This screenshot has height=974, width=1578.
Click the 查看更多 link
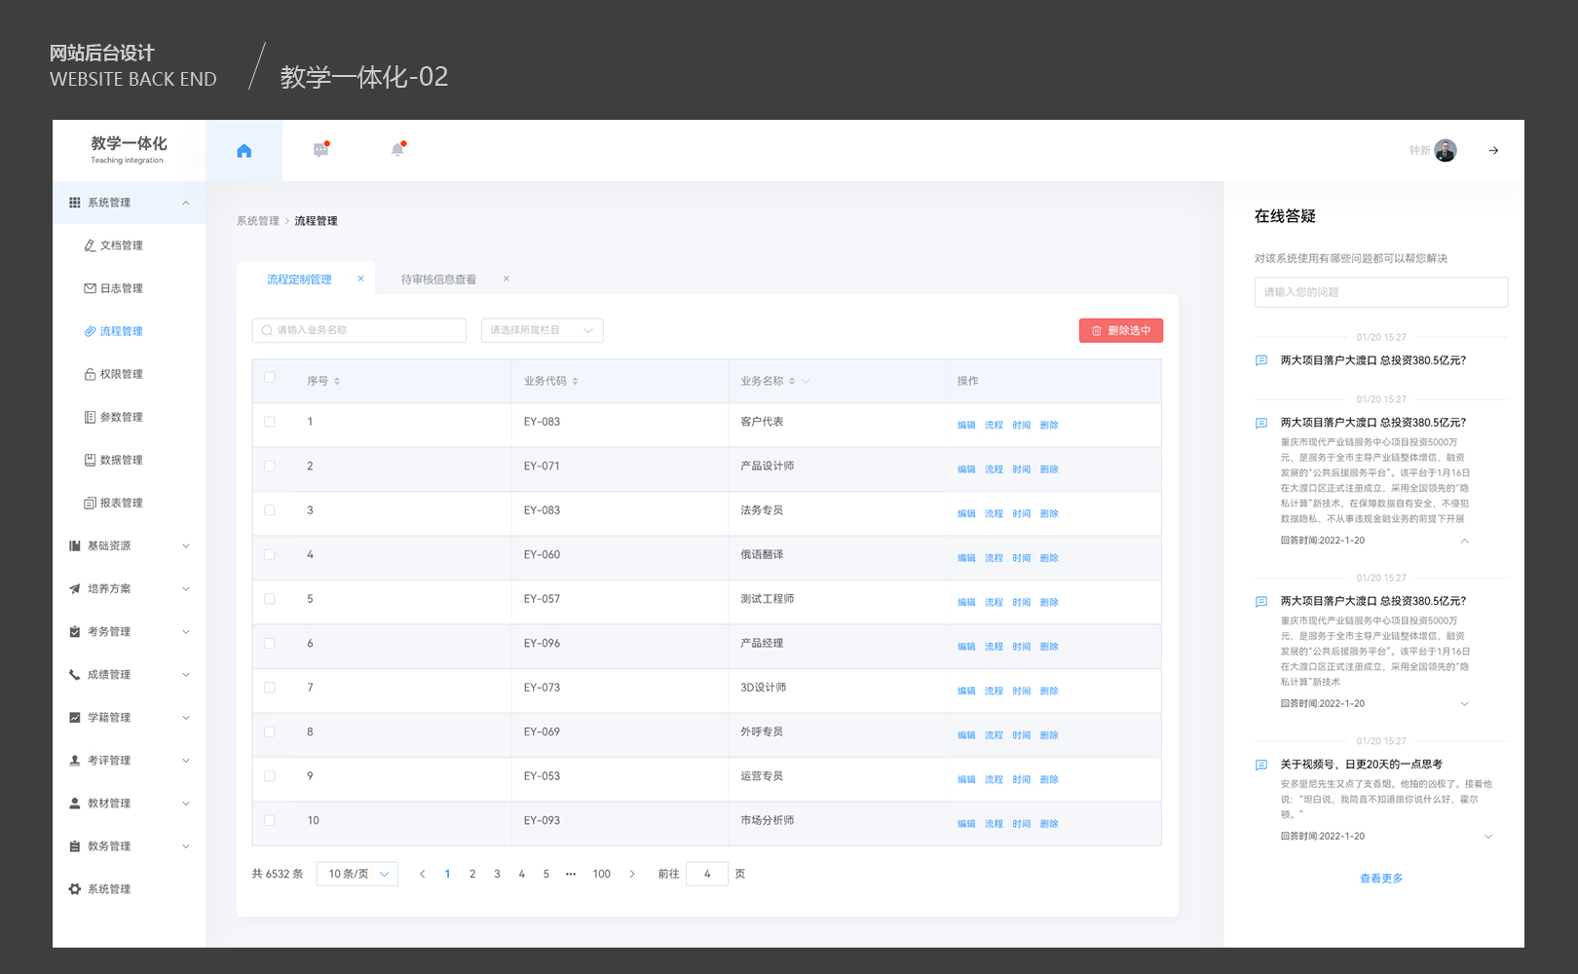[x=1381, y=879]
